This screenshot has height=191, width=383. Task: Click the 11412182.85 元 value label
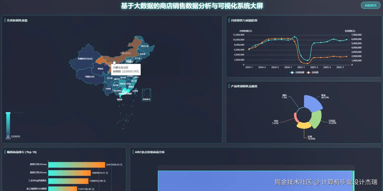(x=86, y=189)
